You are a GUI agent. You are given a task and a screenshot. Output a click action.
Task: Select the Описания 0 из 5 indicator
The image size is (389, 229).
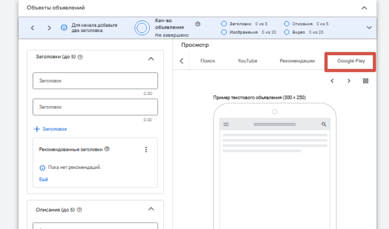[x=306, y=24]
